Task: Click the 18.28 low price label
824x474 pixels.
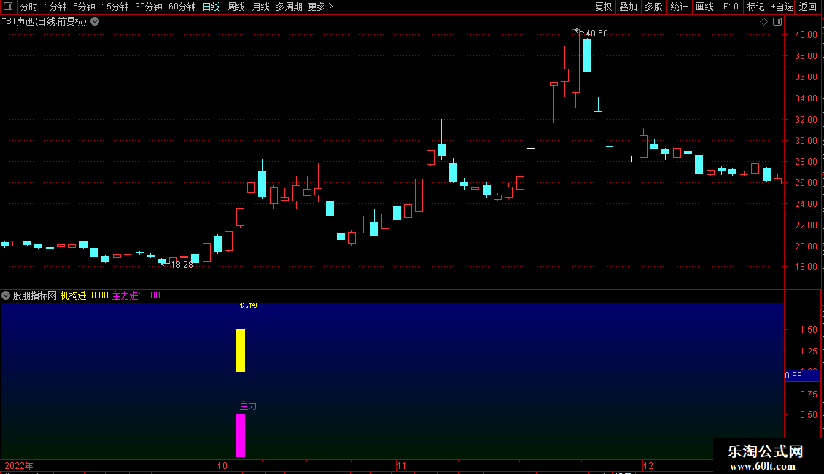Action: (x=182, y=265)
